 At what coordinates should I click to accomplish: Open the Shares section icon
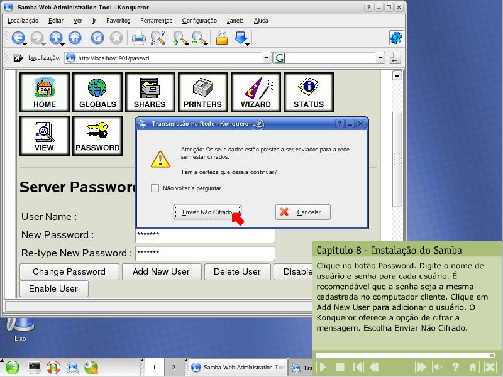tap(150, 92)
